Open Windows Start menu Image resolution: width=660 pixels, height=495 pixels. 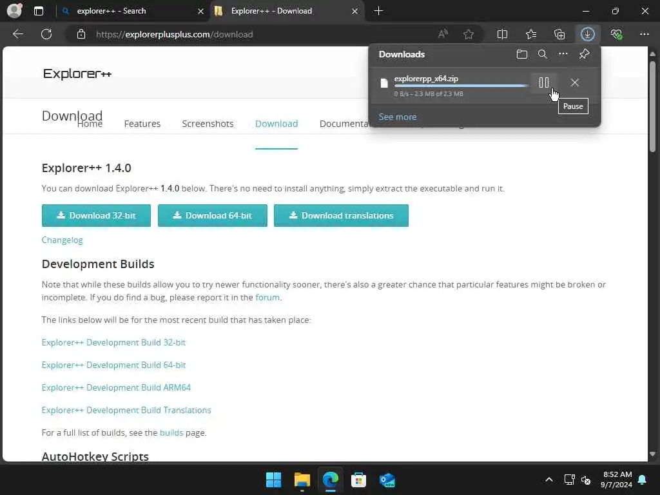273,480
